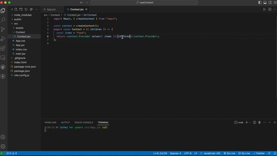Open terminal panel more actions
277x156 pixels.
coord(264,122)
